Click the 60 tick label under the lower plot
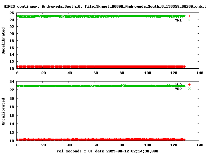 coord(96,145)
